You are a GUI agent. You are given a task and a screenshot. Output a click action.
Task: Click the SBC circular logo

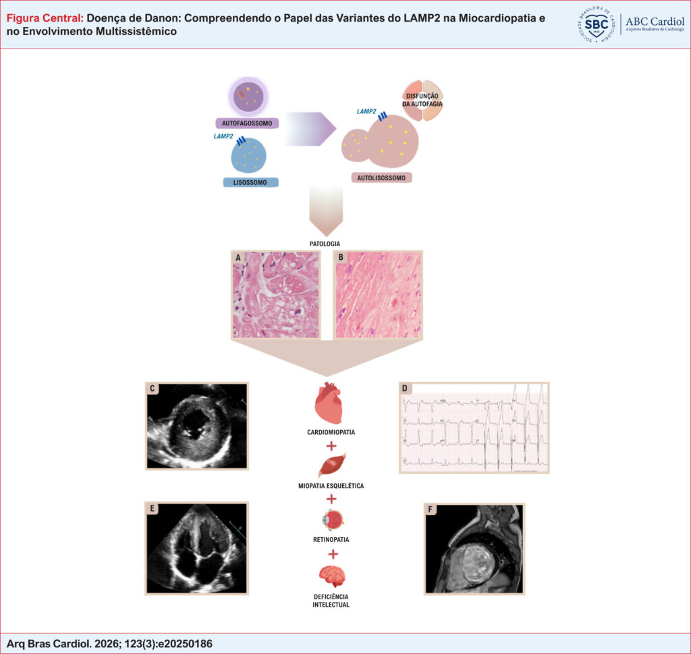[x=596, y=24]
